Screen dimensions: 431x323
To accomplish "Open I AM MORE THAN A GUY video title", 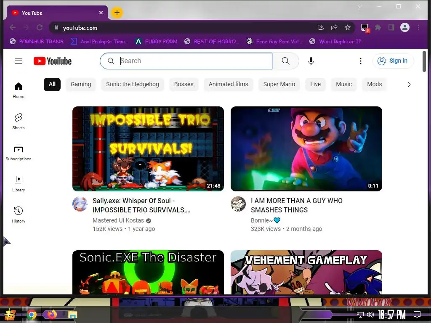I will 297,205.
